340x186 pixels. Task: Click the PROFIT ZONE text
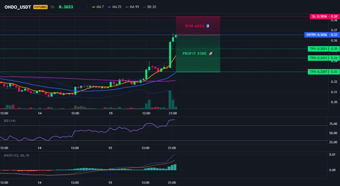(194, 54)
